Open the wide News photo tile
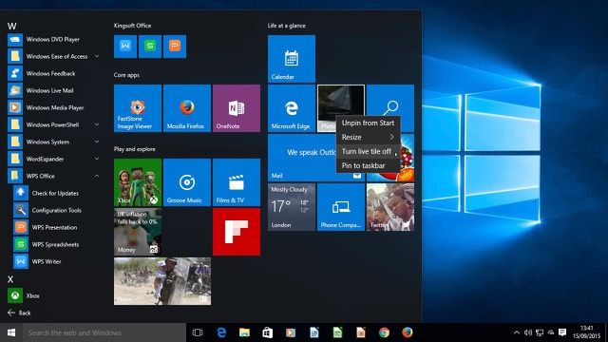 [162, 281]
